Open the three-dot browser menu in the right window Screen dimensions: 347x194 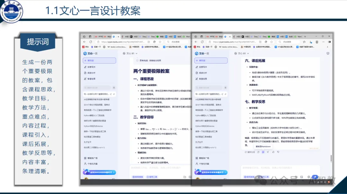(323, 42)
